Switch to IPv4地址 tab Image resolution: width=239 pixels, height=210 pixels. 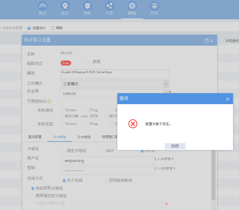[x=59, y=137]
